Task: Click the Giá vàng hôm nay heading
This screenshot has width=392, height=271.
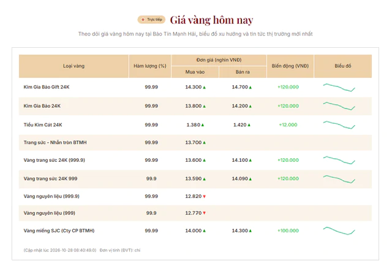Action: (211, 20)
